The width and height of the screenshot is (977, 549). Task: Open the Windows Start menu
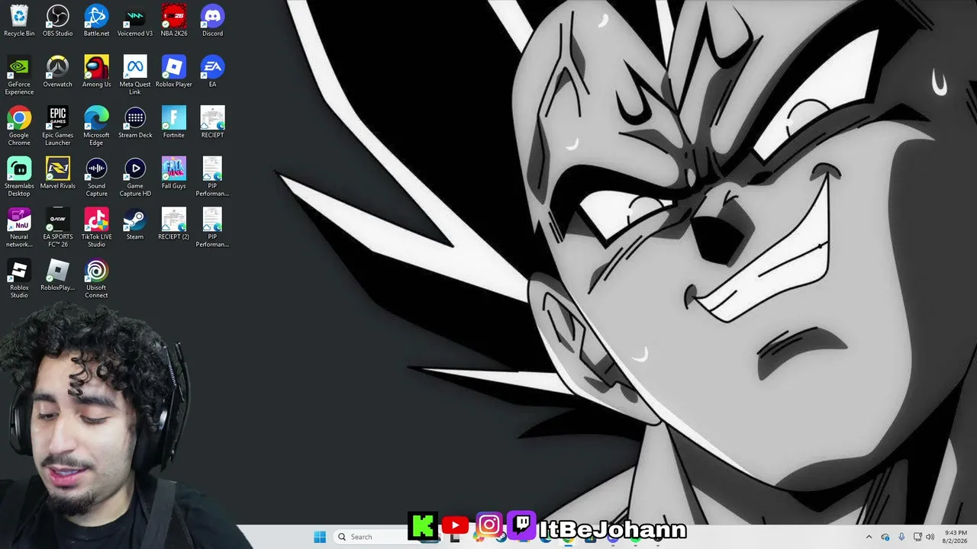click(320, 537)
